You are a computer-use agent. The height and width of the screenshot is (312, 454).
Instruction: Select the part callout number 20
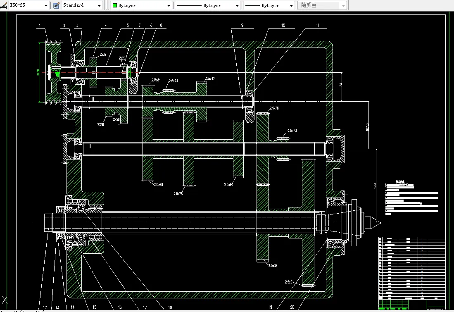pos(292,307)
